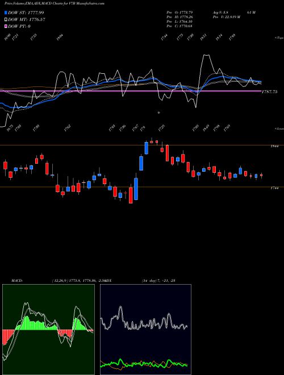Open the dark blue ADX indicator panel
Image resolution: width=284 pixels, height=375 pixels.
145,330
